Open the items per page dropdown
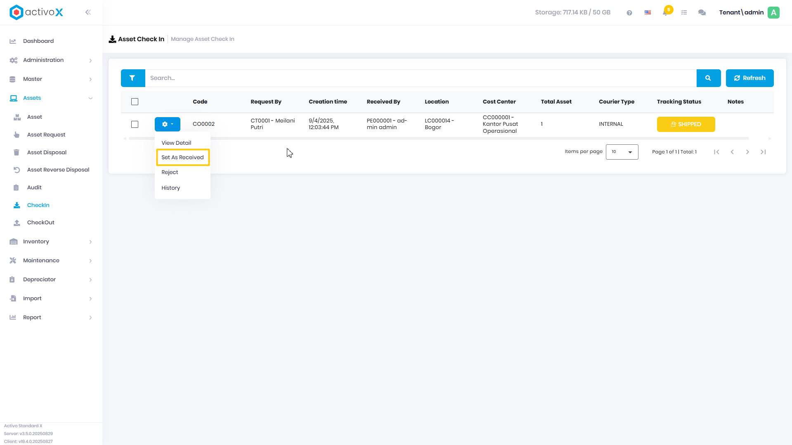The image size is (792, 445). tap(622, 152)
